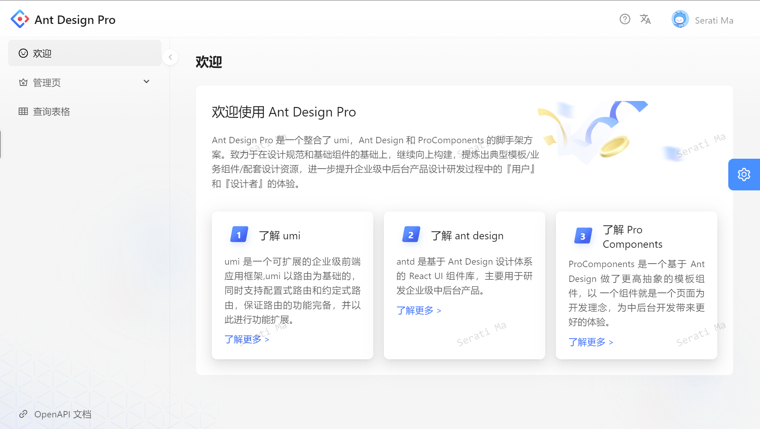760x429 pixels.
Task: Click the crown icon beside 管理页
Action: tap(23, 82)
